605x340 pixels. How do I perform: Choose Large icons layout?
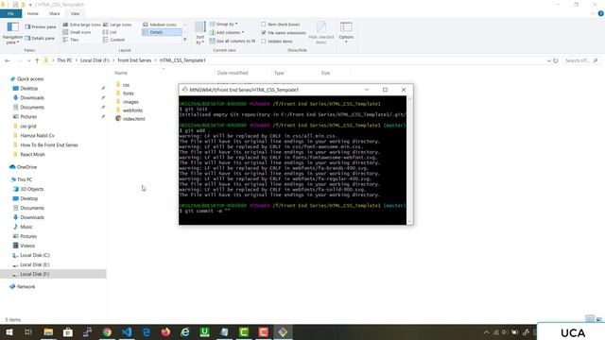pyautogui.click(x=117, y=25)
